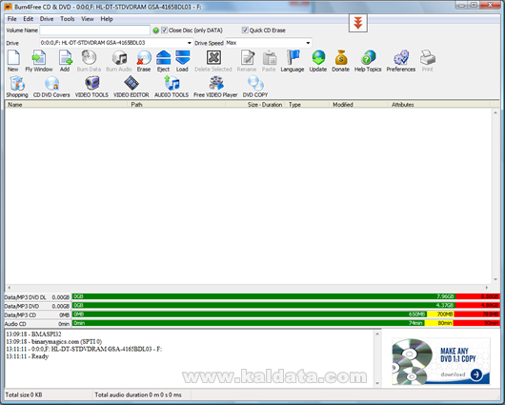Launch AUDIO TOOLS icon
The width and height of the screenshot is (505, 405).
(x=172, y=87)
